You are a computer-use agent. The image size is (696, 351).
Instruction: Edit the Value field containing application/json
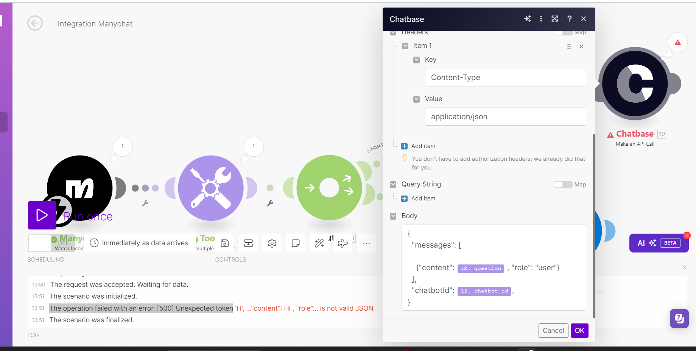(505, 117)
